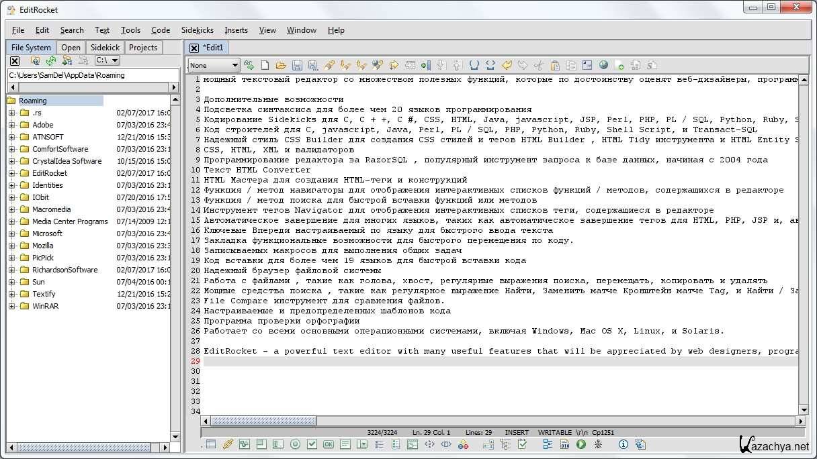Click the Save floppy disk icon

(x=297, y=65)
